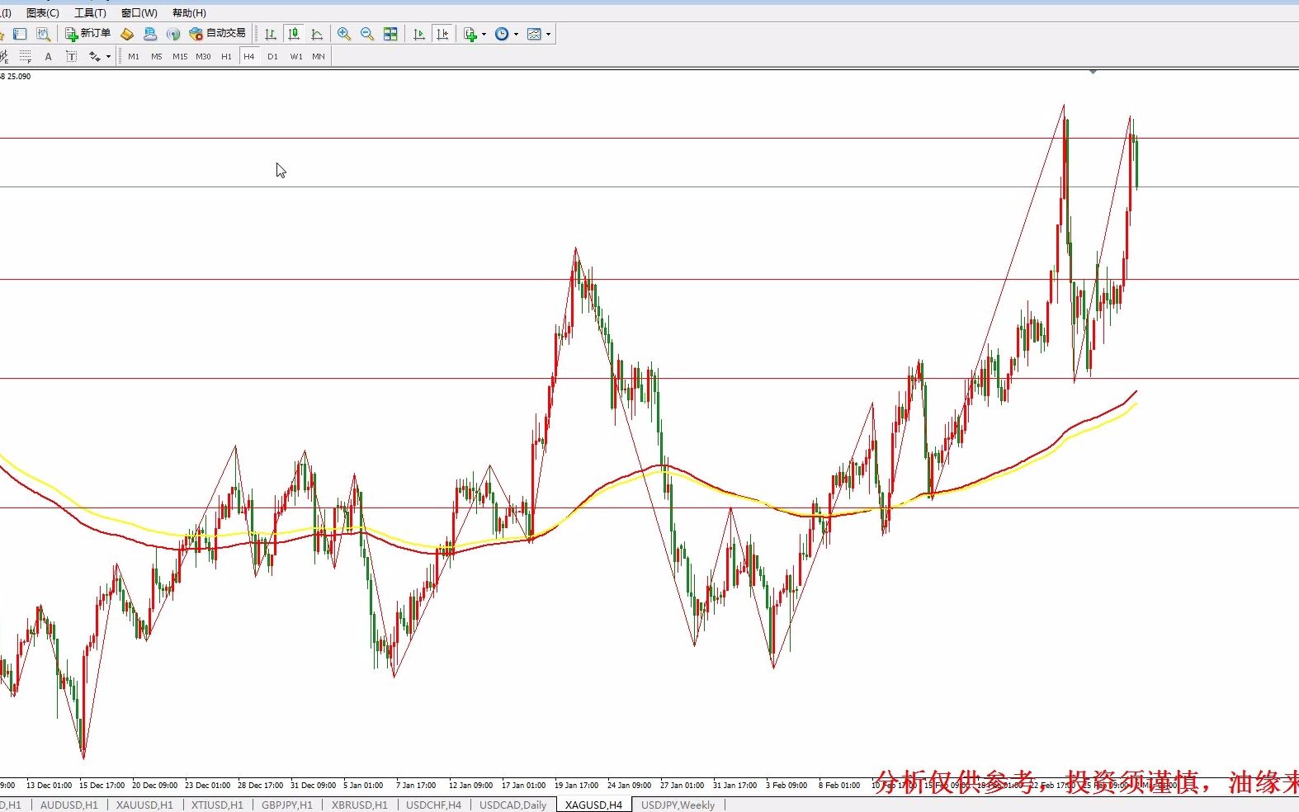Image resolution: width=1299 pixels, height=812 pixels.
Task: Click the chart templates icon
Action: coord(534,34)
